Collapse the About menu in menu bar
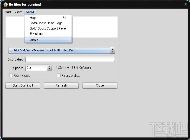The image size is (190, 140). click(30, 12)
